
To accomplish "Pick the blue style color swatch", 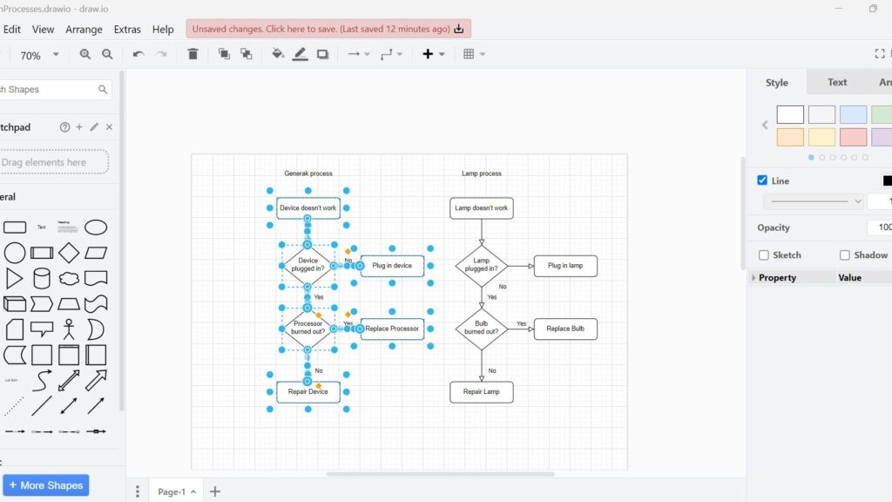I will 852,114.
